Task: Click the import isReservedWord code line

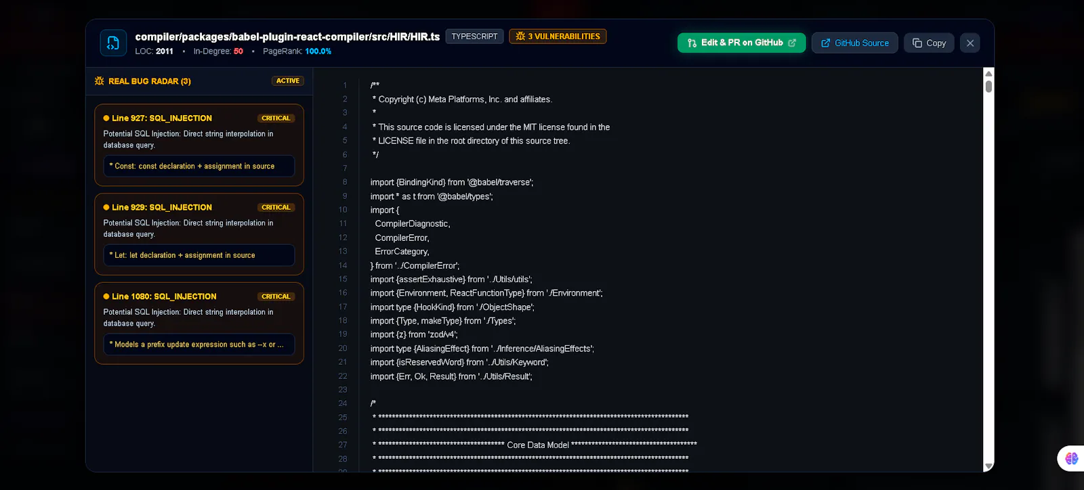Action: click(x=459, y=362)
